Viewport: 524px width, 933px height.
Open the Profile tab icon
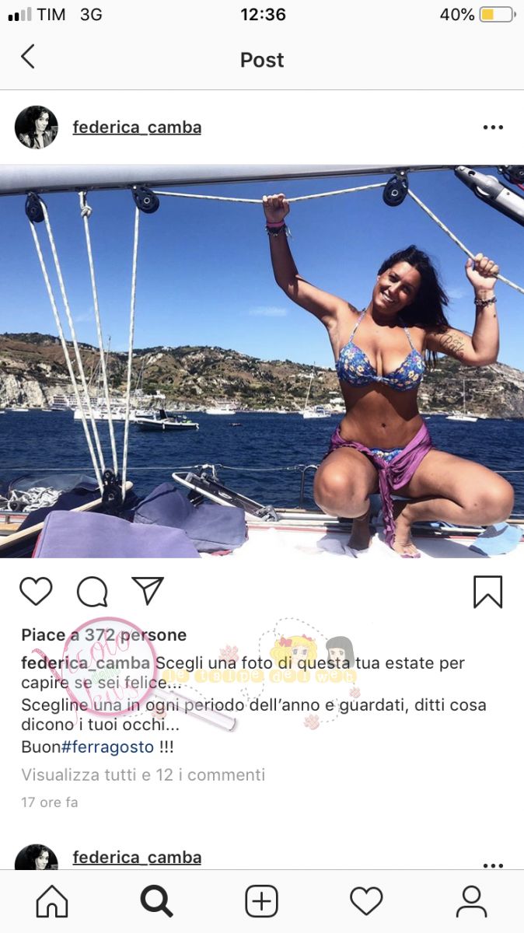(x=471, y=902)
